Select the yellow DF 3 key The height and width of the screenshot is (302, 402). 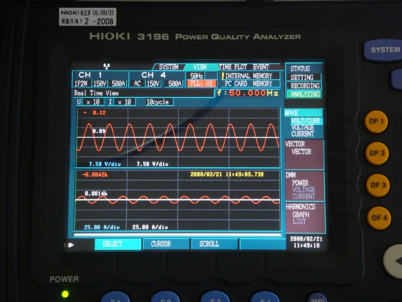pyautogui.click(x=378, y=185)
